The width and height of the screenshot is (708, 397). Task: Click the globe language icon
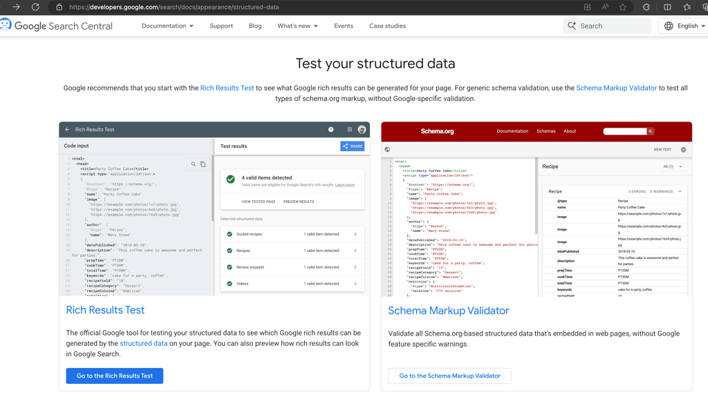pyautogui.click(x=669, y=26)
